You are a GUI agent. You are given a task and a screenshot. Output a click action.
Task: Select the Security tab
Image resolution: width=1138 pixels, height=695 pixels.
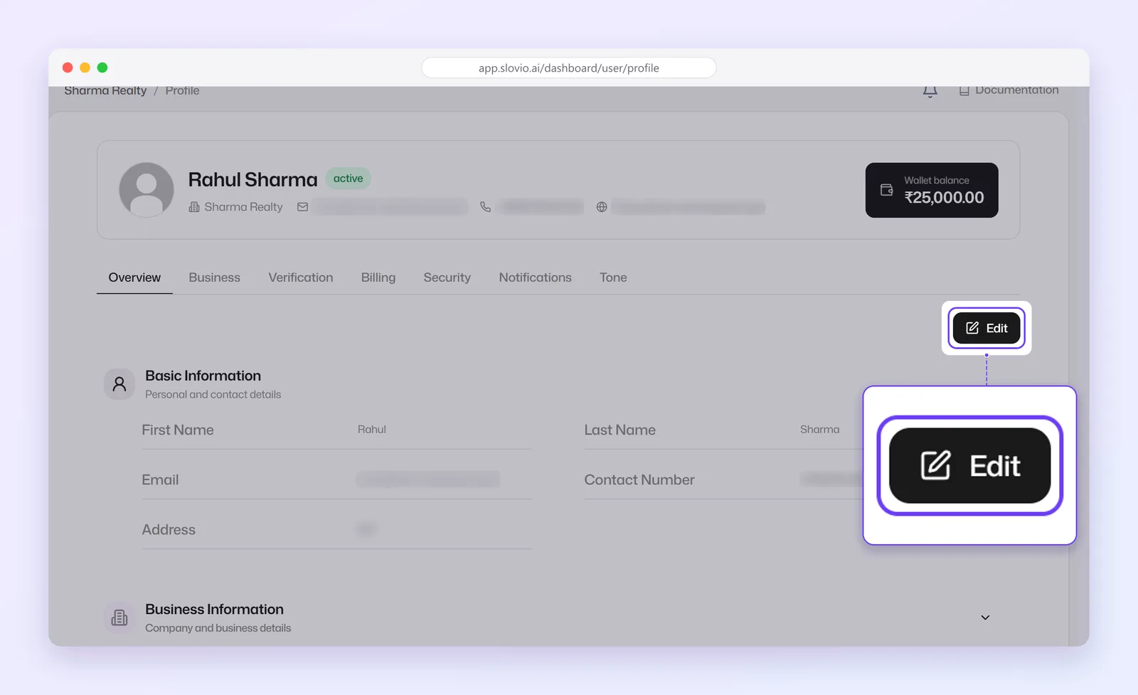point(447,277)
